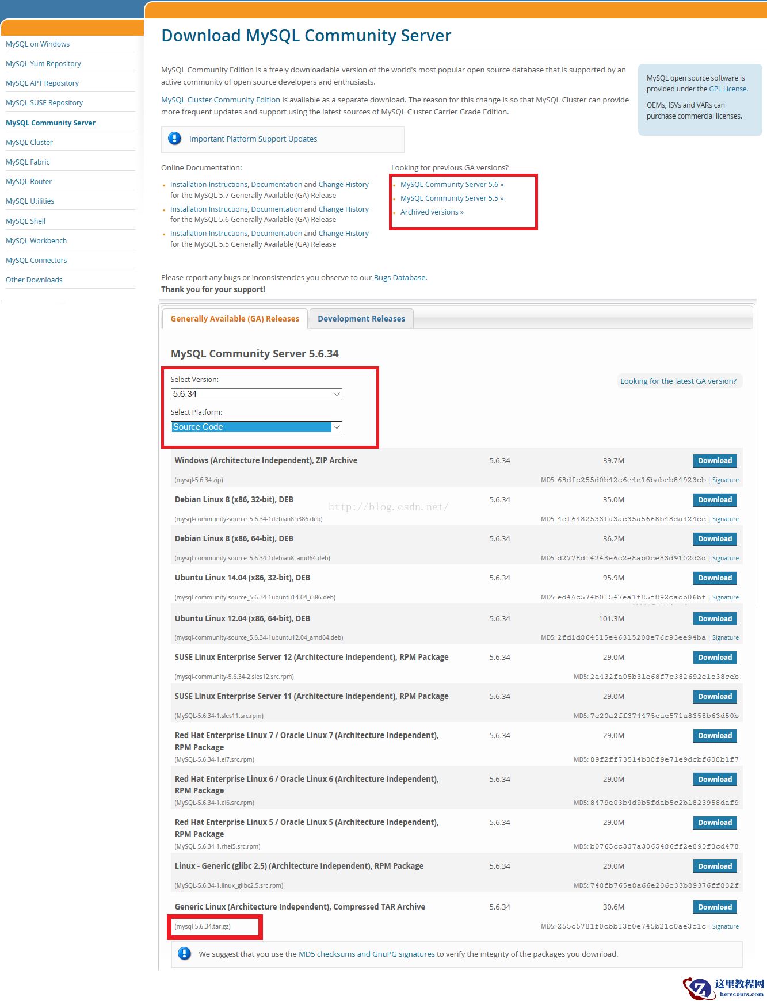Click the 95.9M size of Ubuntu 14.04

(x=613, y=578)
